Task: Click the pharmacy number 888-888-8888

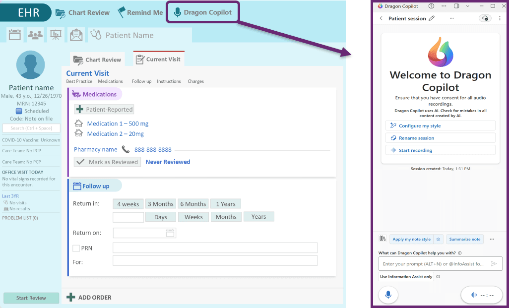Action: [153, 150]
